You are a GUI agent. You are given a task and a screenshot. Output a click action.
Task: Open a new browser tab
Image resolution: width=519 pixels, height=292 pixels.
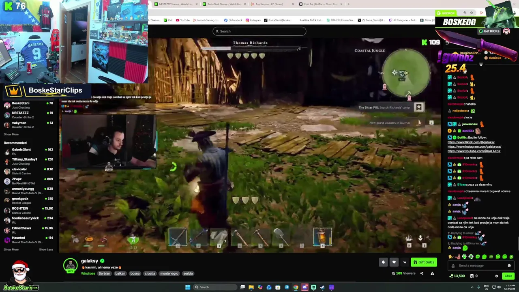click(349, 4)
